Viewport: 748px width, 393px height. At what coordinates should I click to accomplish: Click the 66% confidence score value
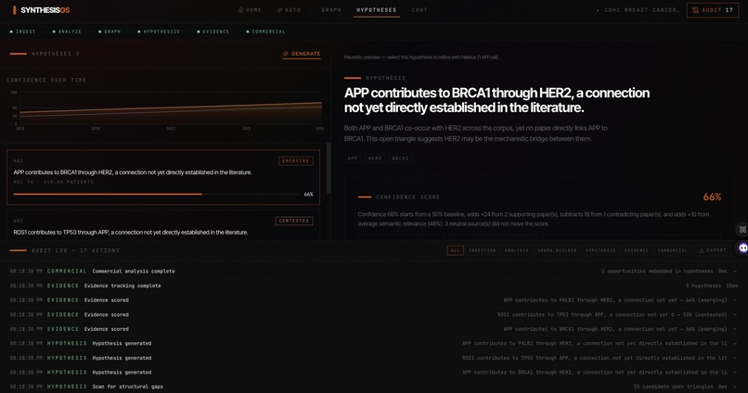pos(712,196)
